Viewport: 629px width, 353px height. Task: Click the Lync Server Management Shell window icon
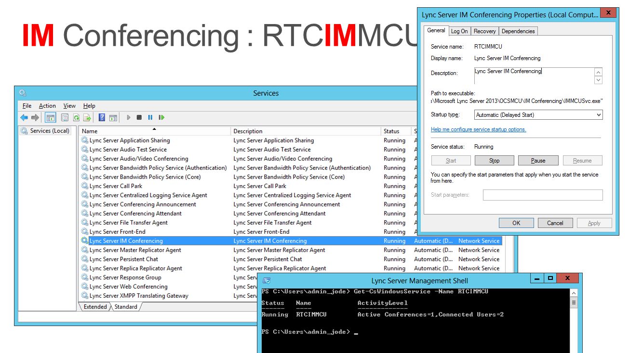point(267,280)
